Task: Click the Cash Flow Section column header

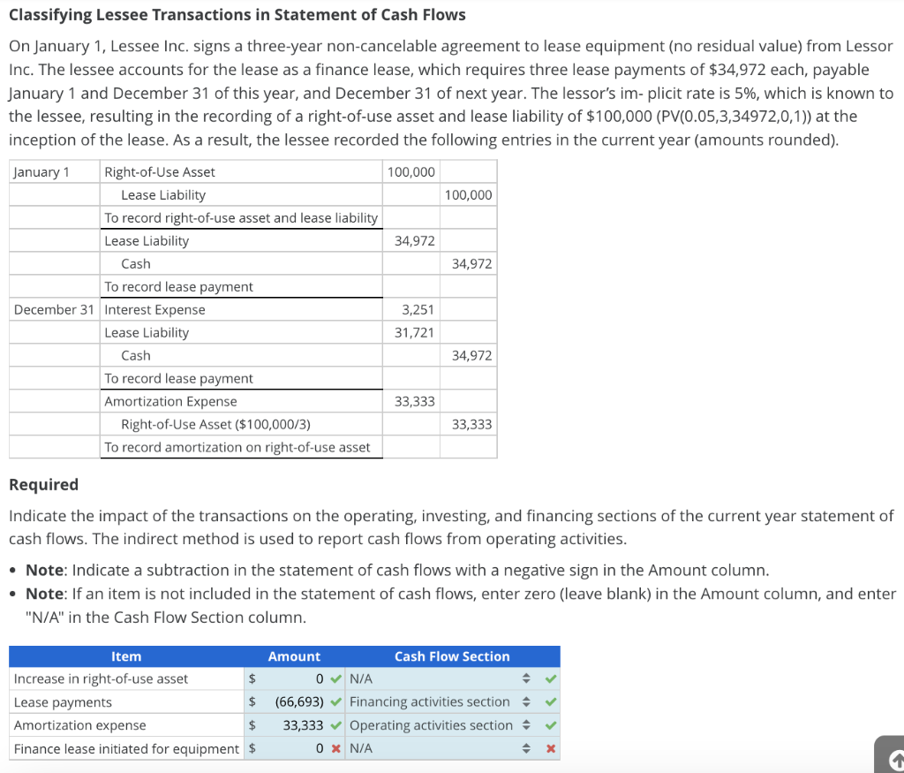Action: click(x=452, y=656)
